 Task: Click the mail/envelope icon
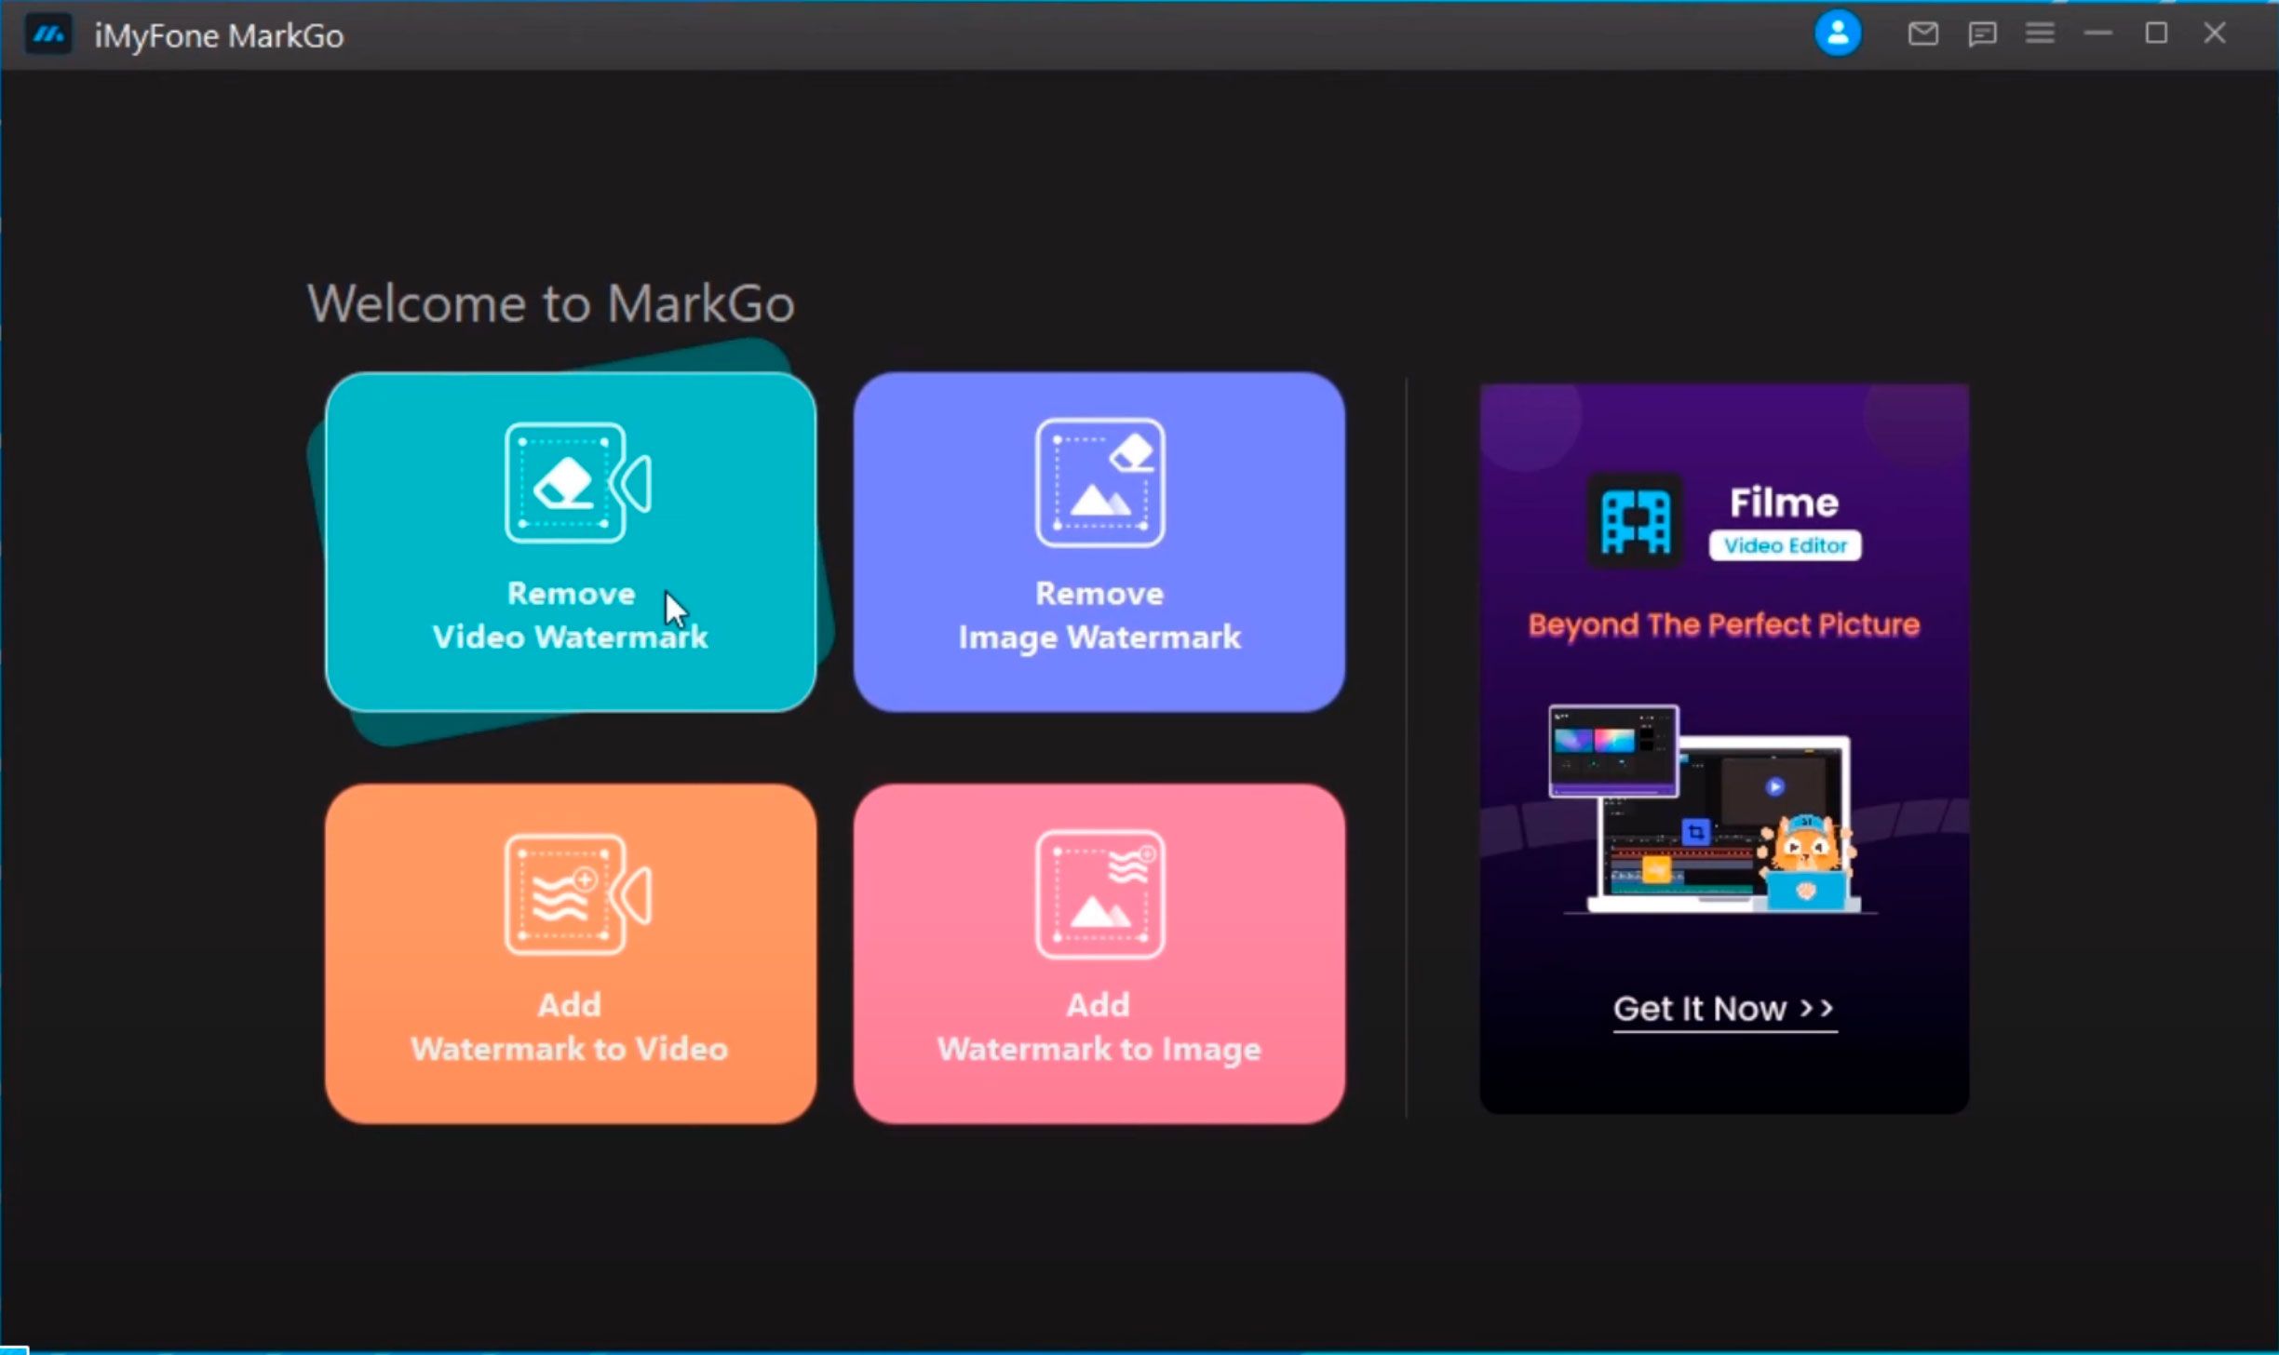click(x=1924, y=34)
